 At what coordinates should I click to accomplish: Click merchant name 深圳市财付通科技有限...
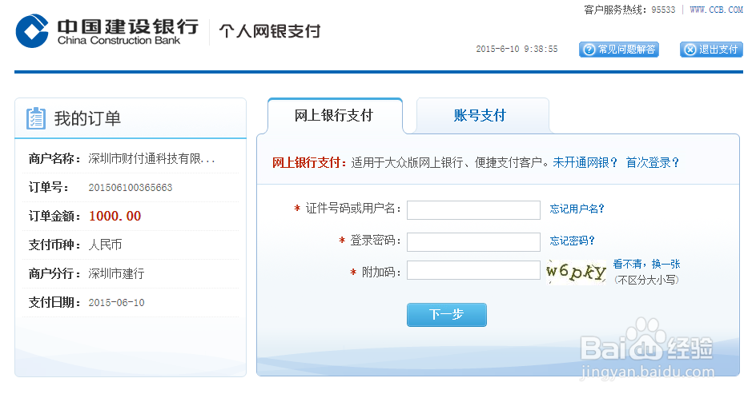[151, 159]
